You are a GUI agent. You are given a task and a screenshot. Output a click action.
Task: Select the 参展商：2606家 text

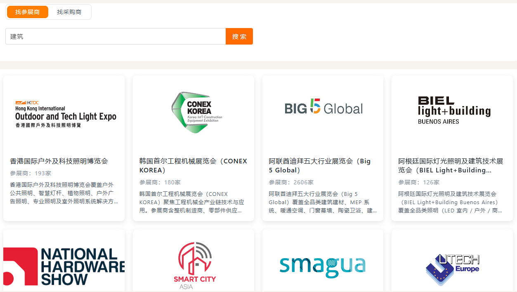pos(291,182)
